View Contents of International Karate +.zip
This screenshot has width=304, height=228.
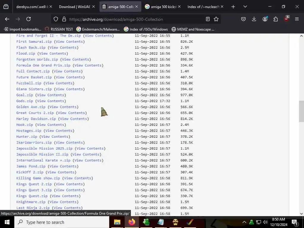tap(88, 160)
